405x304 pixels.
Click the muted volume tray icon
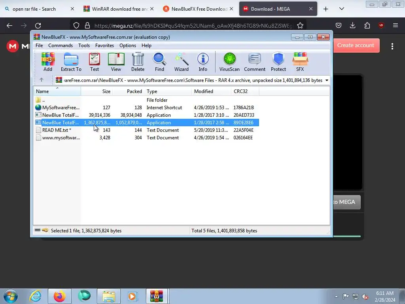[x=365, y=297]
